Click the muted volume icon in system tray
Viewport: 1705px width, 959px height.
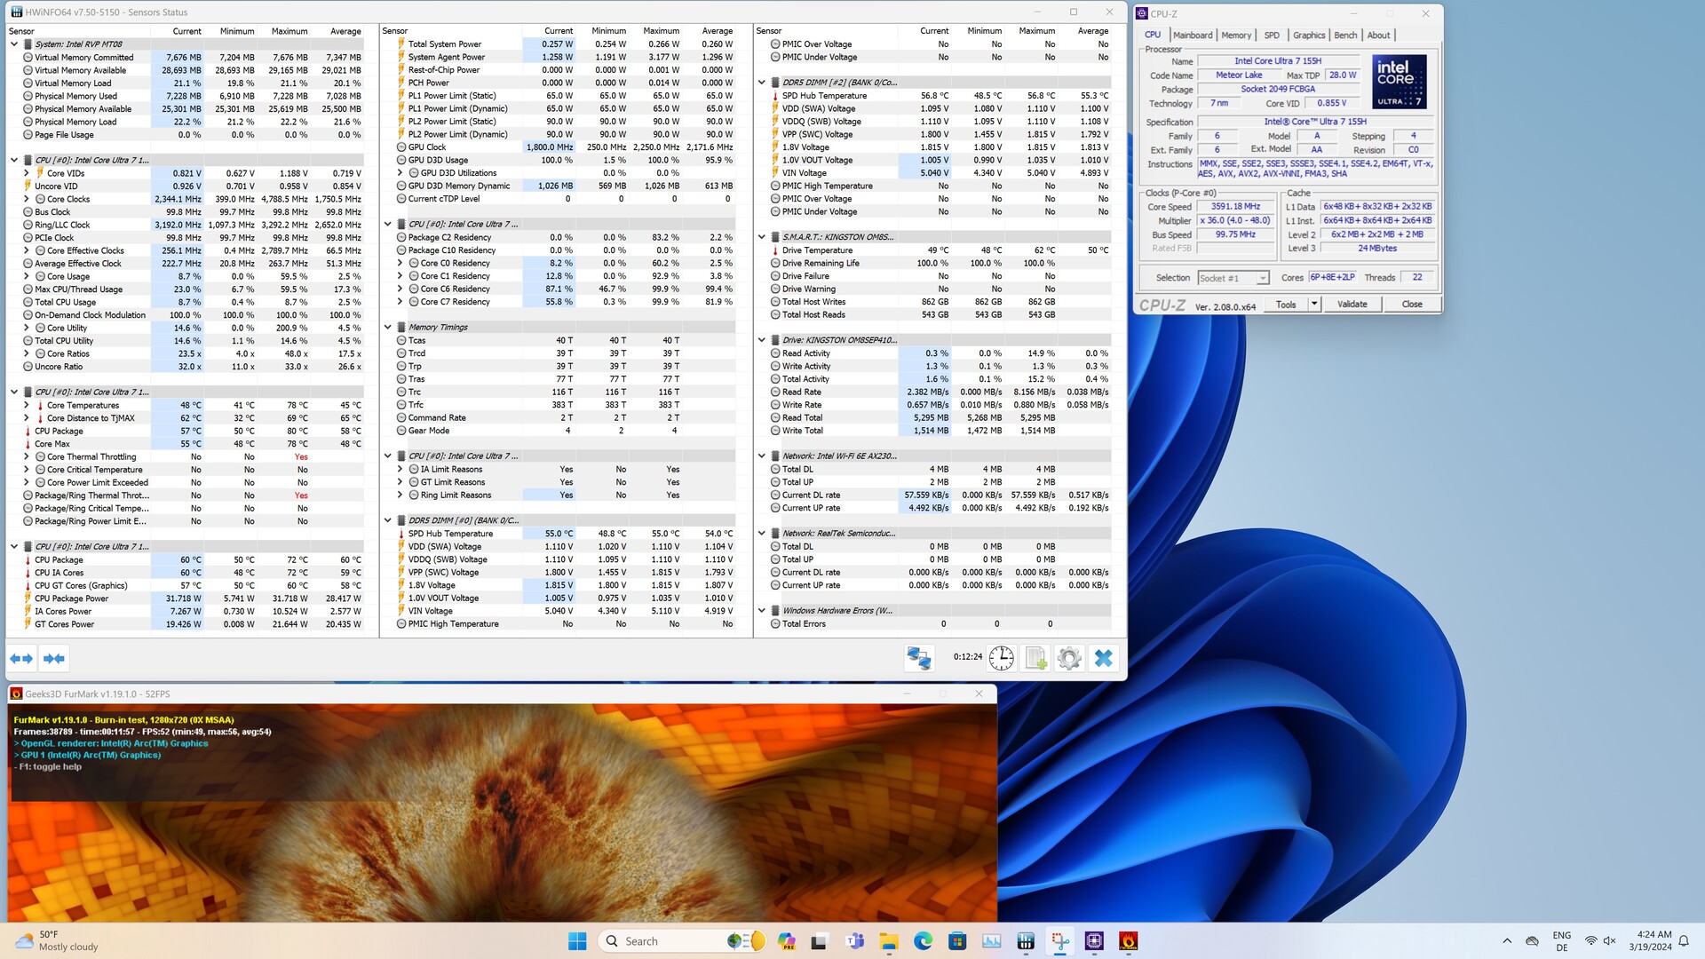(x=1610, y=941)
